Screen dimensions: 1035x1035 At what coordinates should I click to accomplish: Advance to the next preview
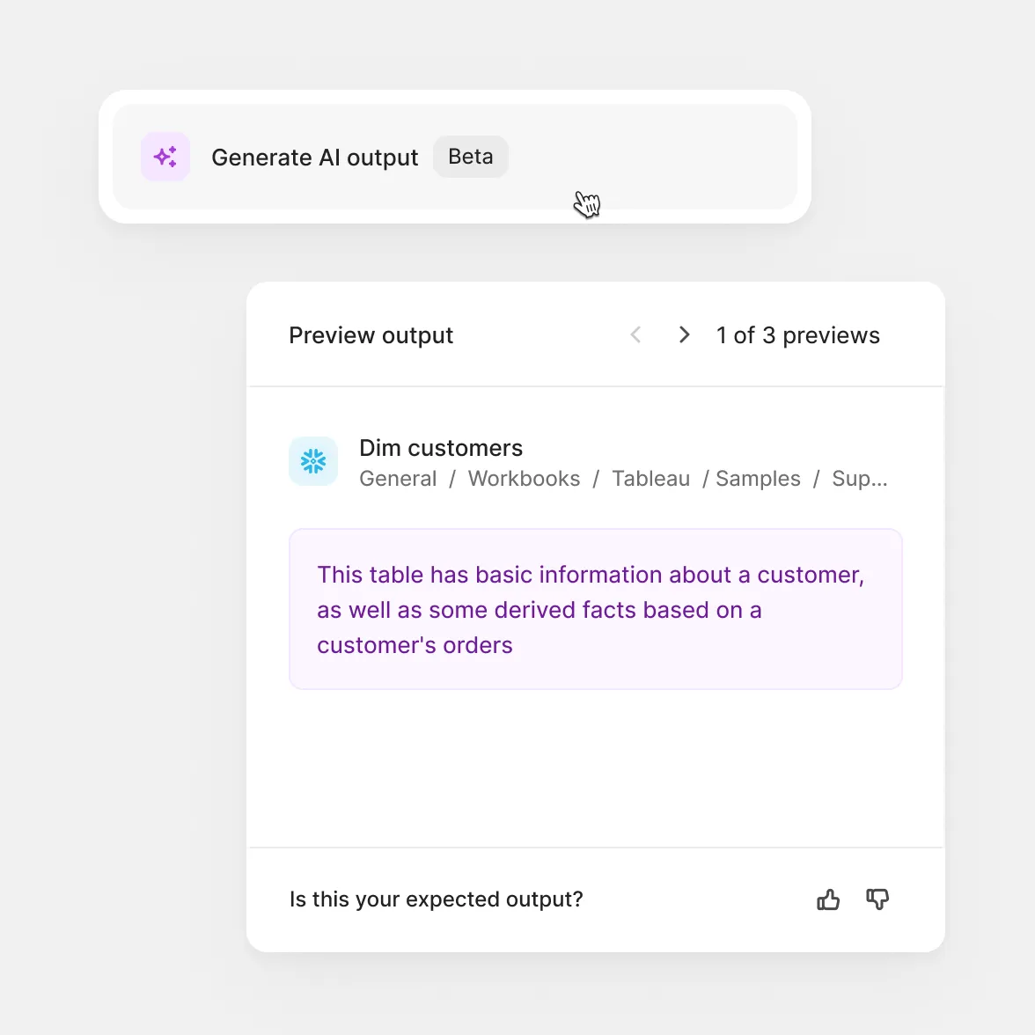pyautogui.click(x=685, y=334)
